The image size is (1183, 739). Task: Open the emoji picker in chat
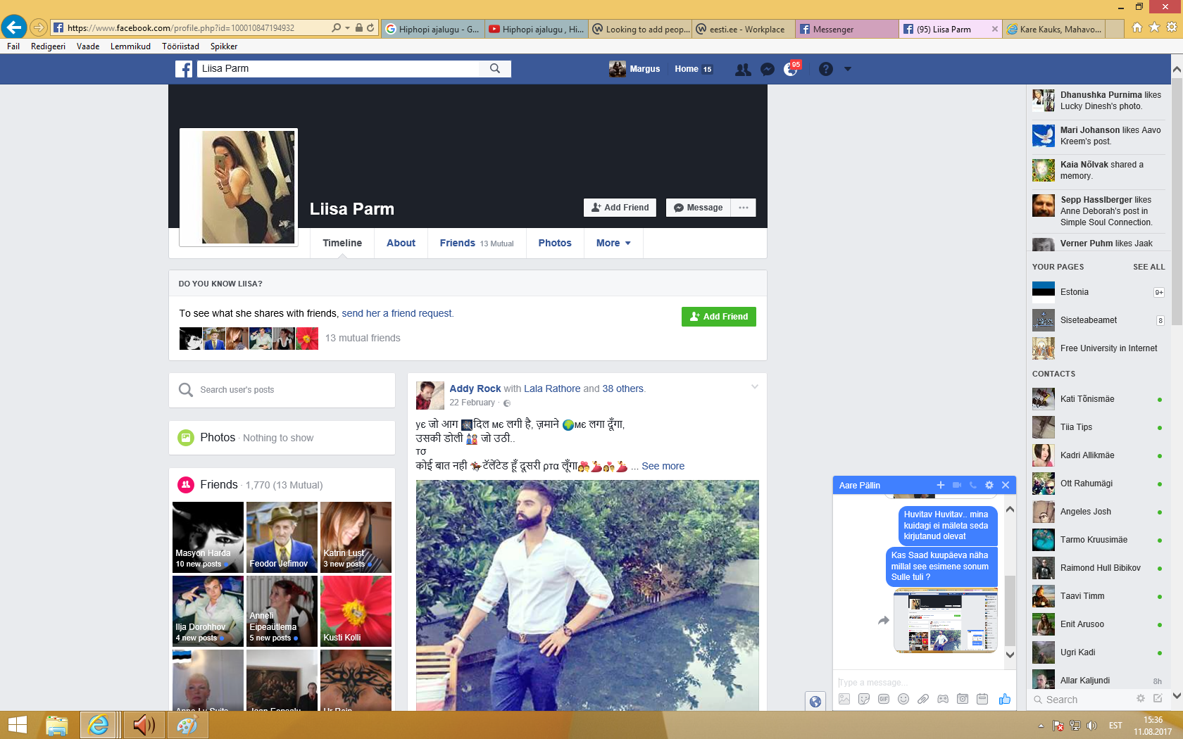[903, 699]
